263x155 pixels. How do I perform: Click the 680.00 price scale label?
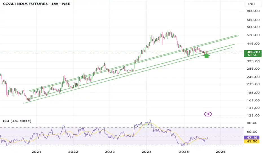(253, 20)
